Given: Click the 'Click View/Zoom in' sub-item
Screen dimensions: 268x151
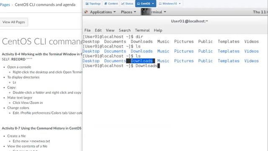Looking at the screenshot, I should (x=28, y=103).
